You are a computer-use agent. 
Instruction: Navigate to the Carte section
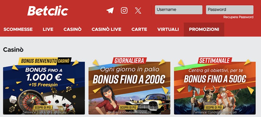tap(139, 30)
